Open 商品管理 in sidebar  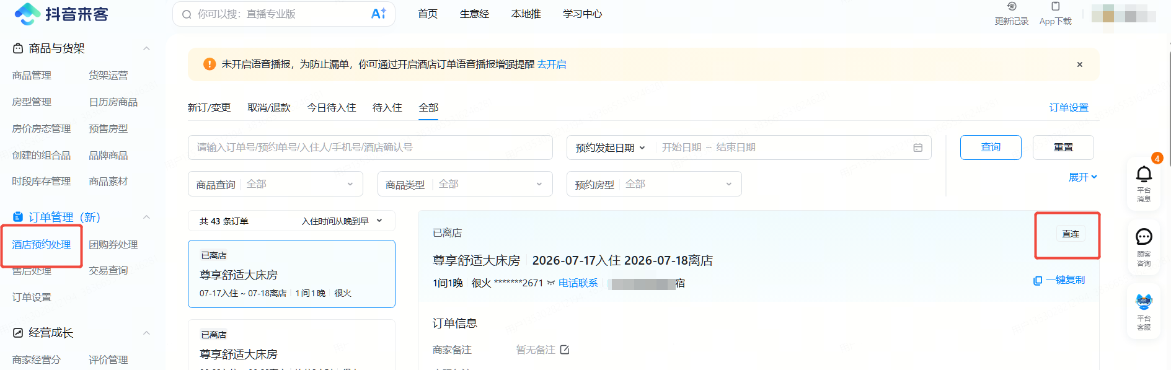(32, 76)
